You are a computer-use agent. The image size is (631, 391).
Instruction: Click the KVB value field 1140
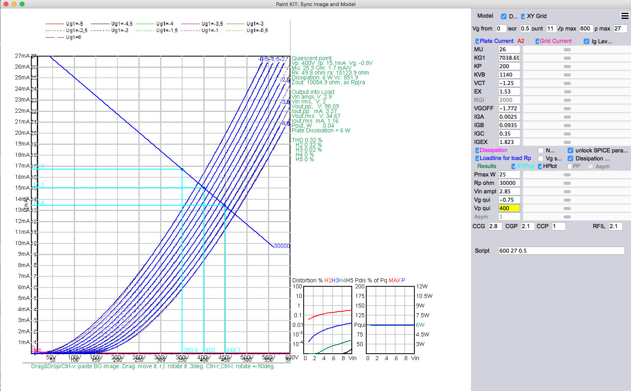point(509,75)
